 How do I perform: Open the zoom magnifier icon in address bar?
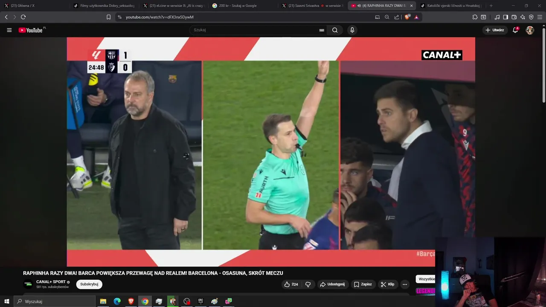point(387,17)
